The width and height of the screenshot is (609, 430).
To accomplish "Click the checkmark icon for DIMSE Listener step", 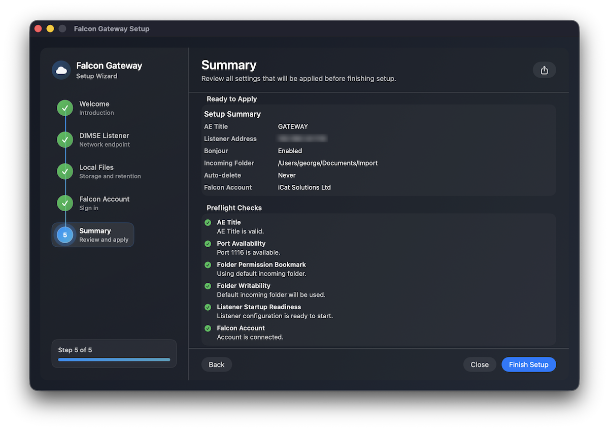I will pyautogui.click(x=64, y=140).
